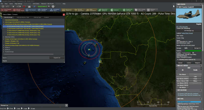Click the red record button

(24, 6)
